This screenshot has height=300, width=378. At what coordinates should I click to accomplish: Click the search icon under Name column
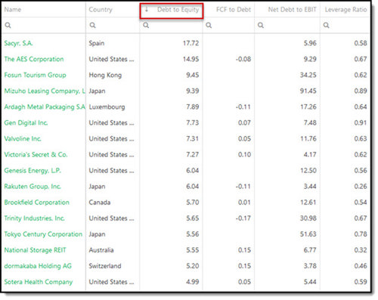click(8, 25)
